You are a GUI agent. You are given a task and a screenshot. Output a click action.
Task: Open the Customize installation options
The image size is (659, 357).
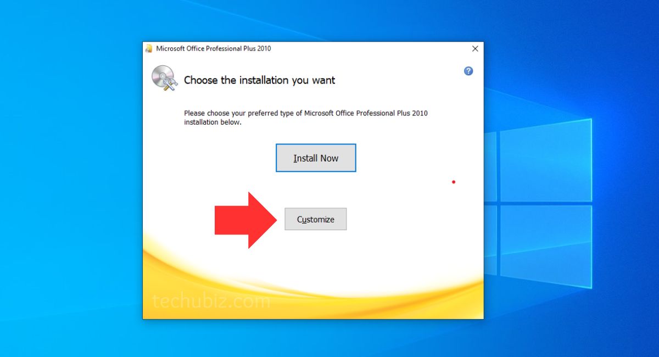click(316, 219)
